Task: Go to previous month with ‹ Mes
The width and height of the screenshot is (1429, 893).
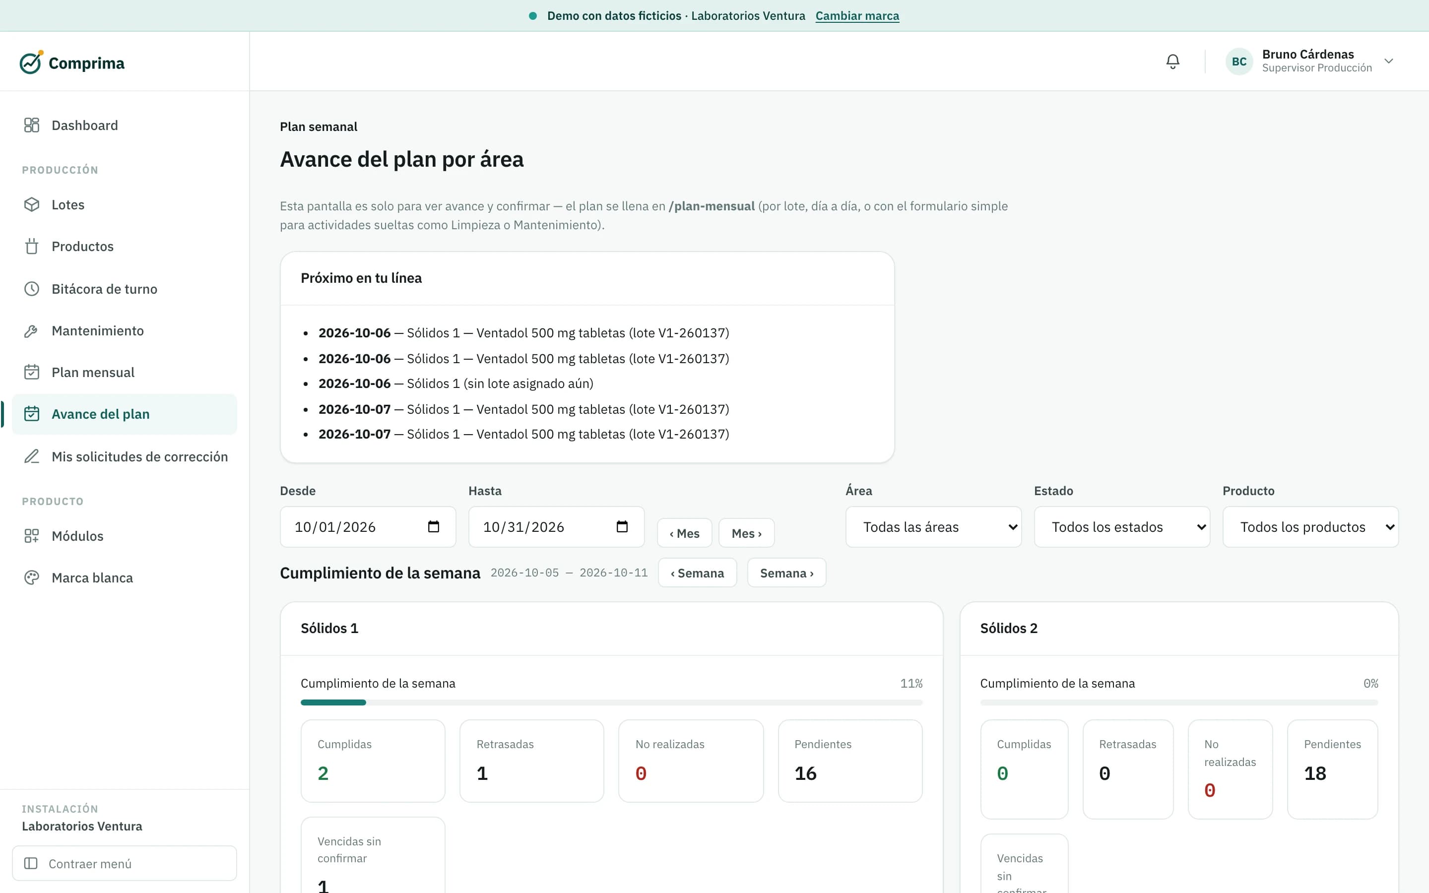Action: pyautogui.click(x=684, y=533)
